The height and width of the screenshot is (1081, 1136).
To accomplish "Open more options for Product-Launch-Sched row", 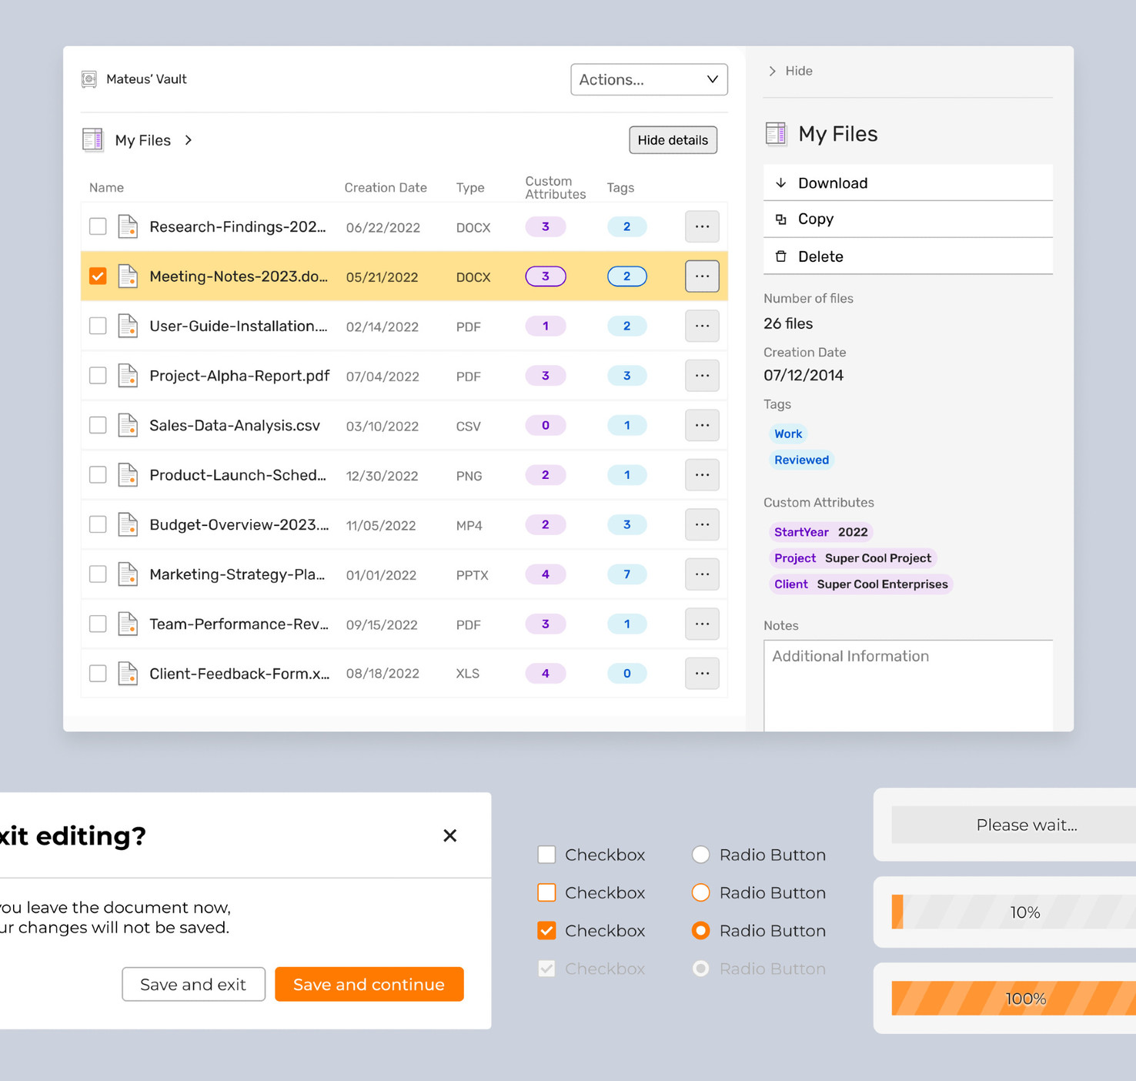I will [x=702, y=475].
